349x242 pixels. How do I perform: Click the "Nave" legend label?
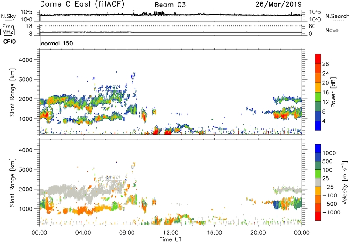[332, 30]
